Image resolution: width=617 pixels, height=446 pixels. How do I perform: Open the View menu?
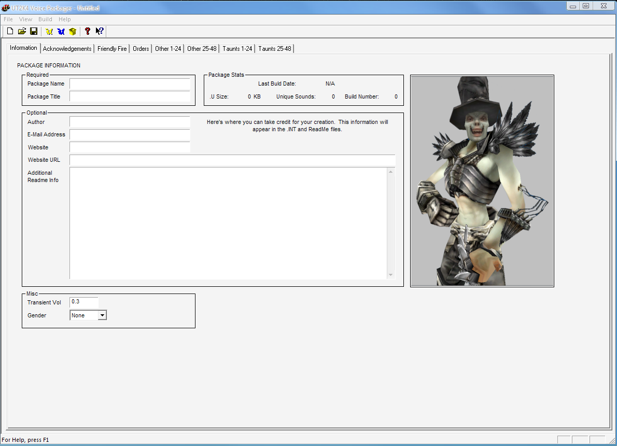25,19
